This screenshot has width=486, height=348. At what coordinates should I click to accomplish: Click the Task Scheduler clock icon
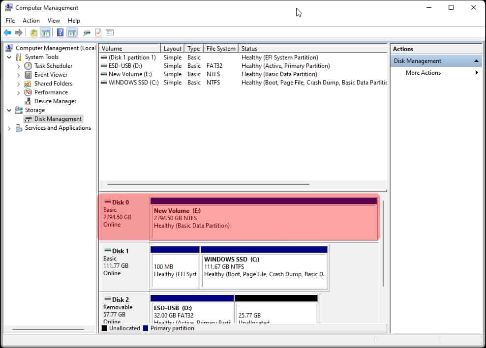[x=28, y=66]
